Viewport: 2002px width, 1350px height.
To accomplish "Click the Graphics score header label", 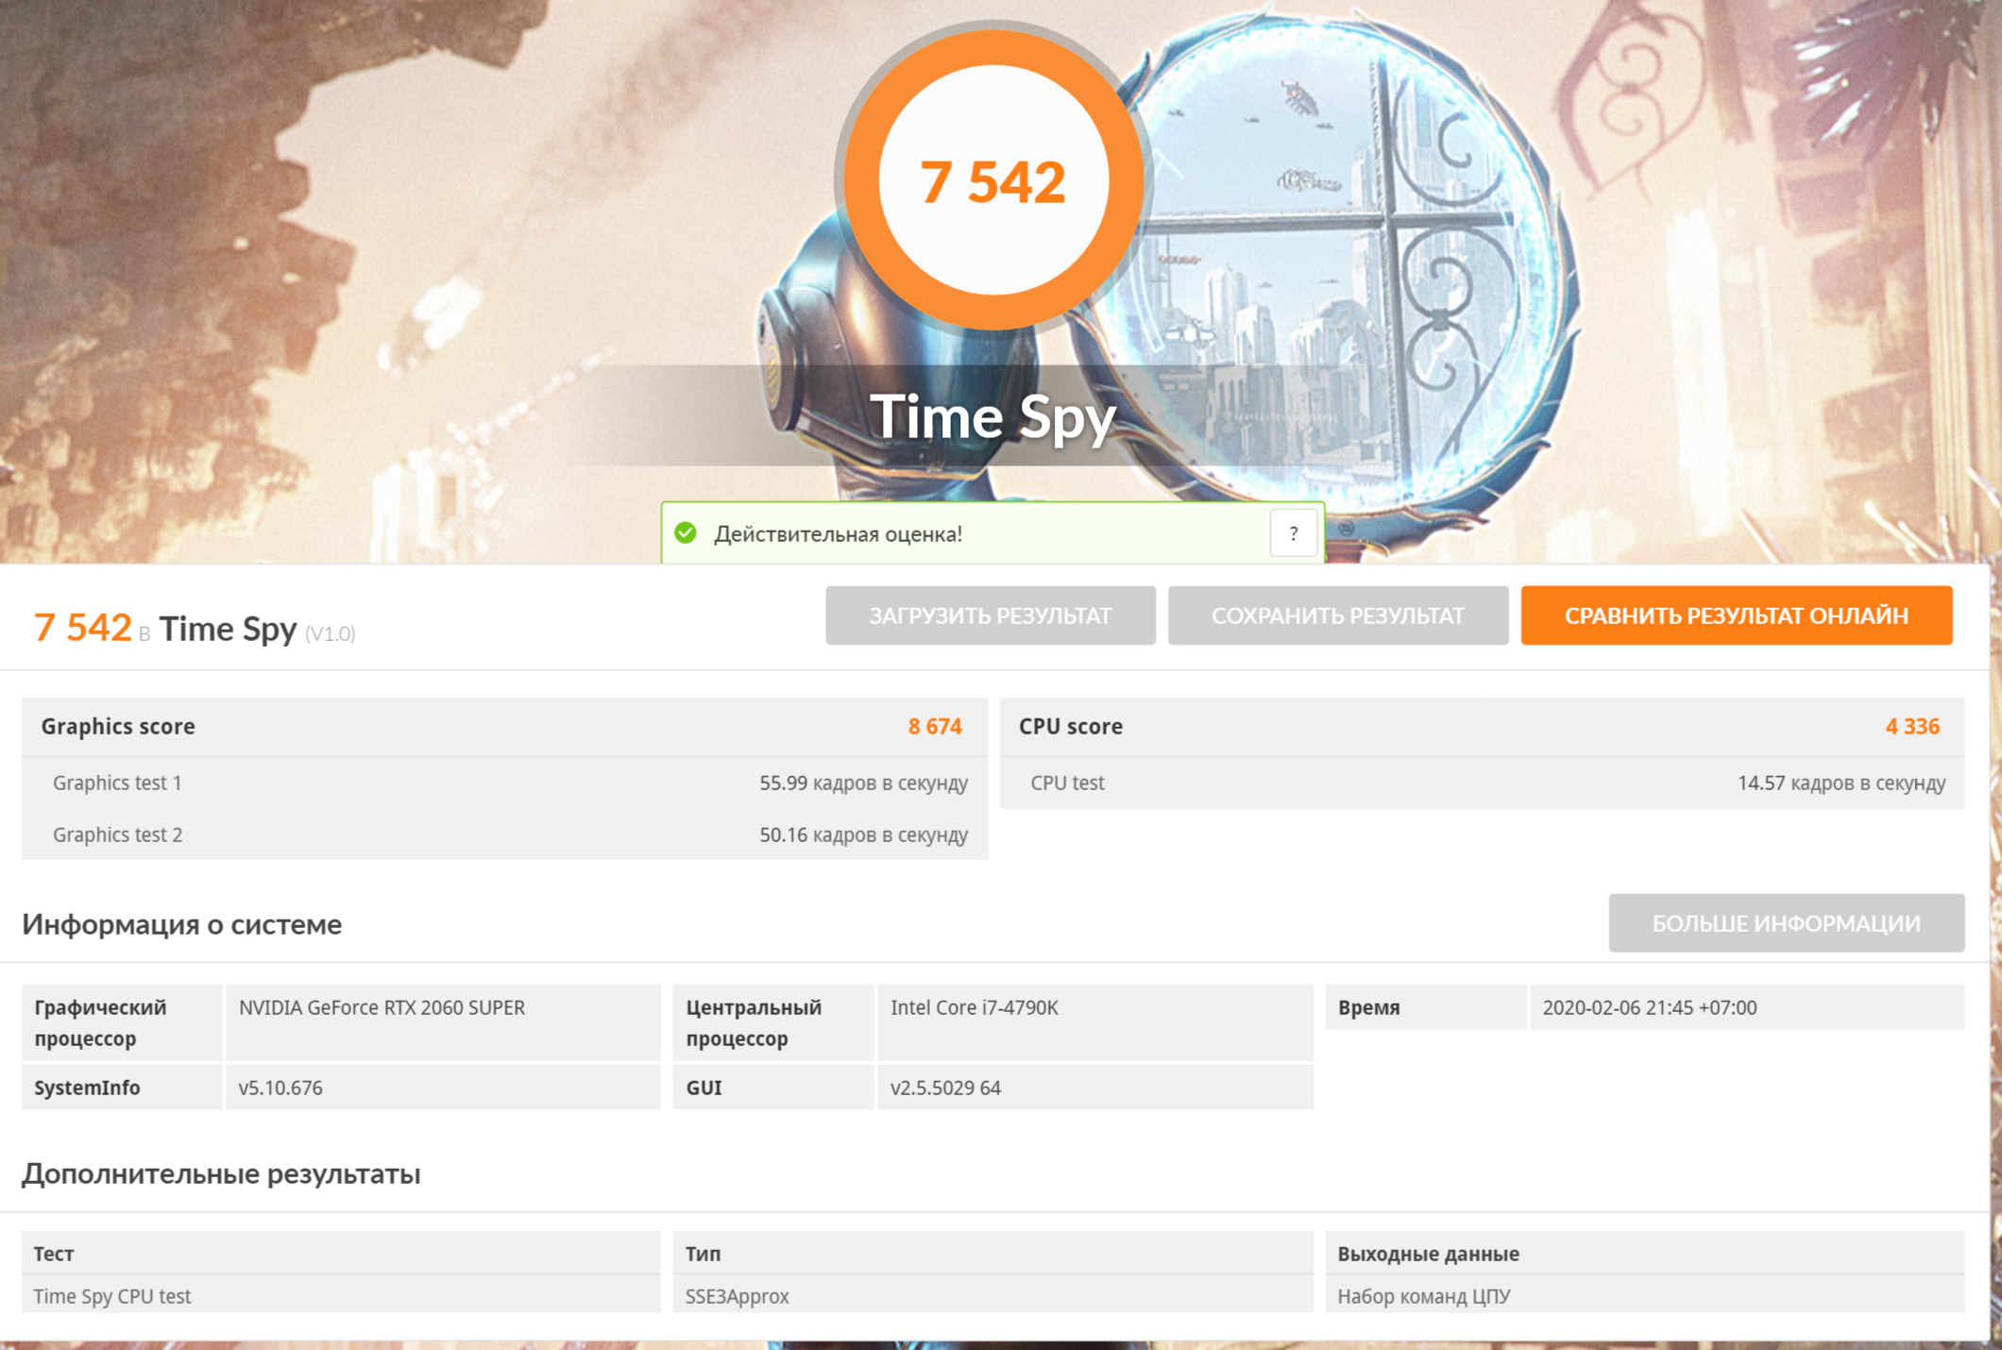I will (x=118, y=726).
